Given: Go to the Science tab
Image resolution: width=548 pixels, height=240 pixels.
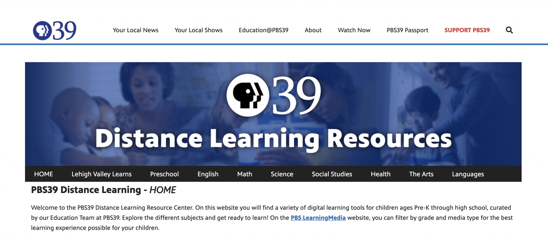Looking at the screenshot, I should coord(282,174).
